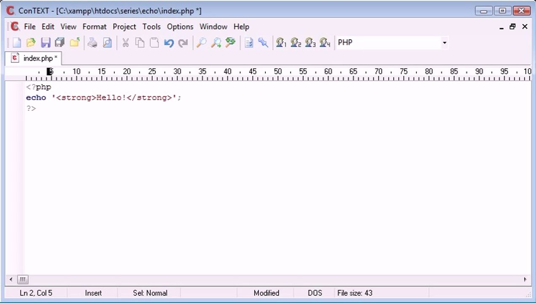Open the Tools menu

click(151, 27)
